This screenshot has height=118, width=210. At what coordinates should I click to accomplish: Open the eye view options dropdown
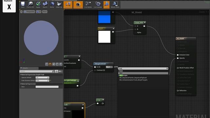point(60,71)
